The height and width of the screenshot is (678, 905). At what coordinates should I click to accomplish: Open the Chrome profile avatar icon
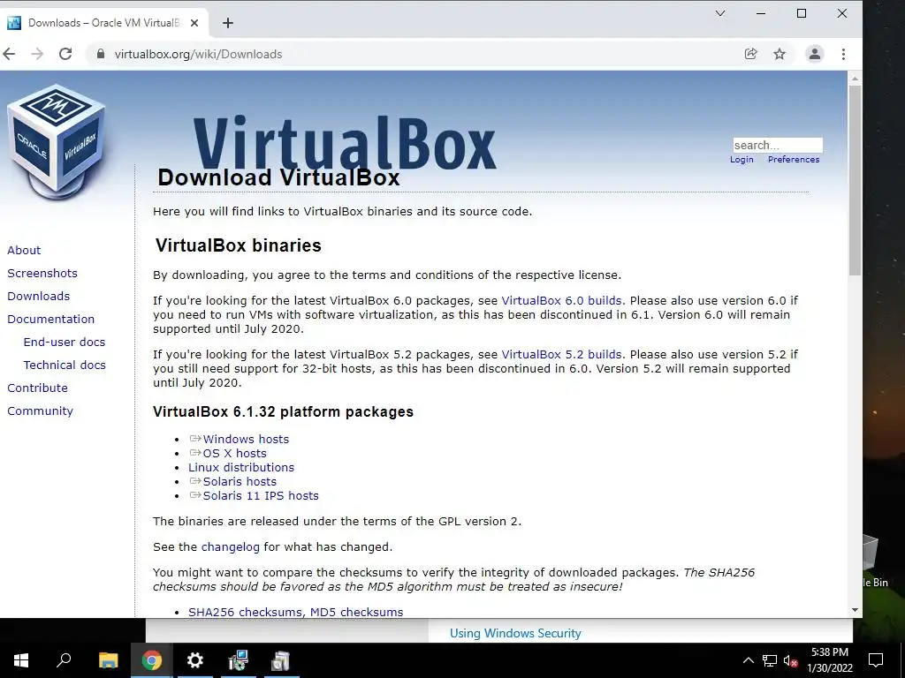(814, 54)
